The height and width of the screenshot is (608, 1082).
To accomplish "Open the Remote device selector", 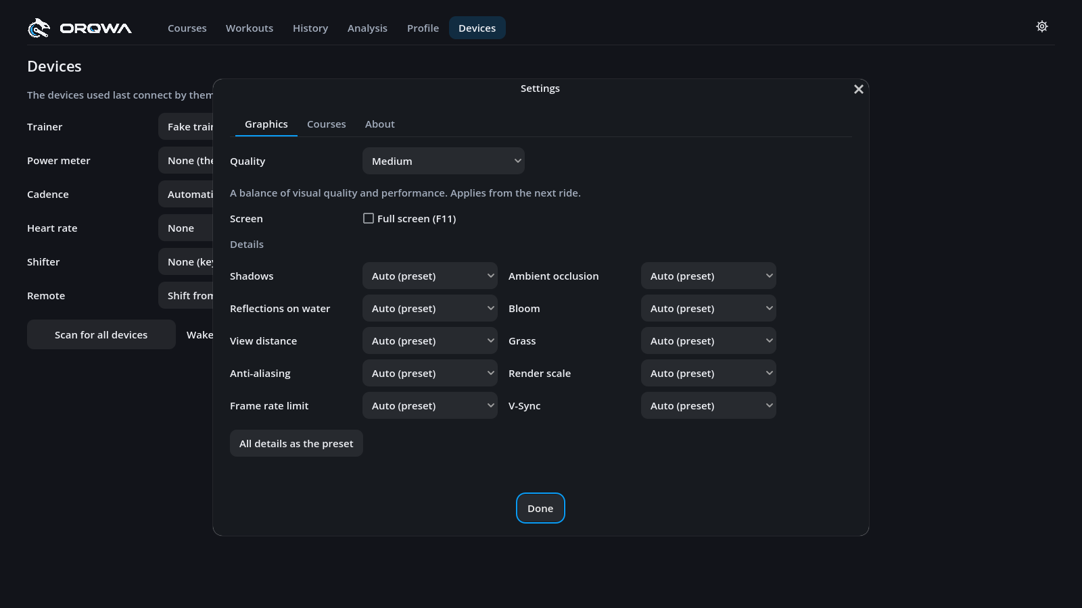I will point(186,295).
